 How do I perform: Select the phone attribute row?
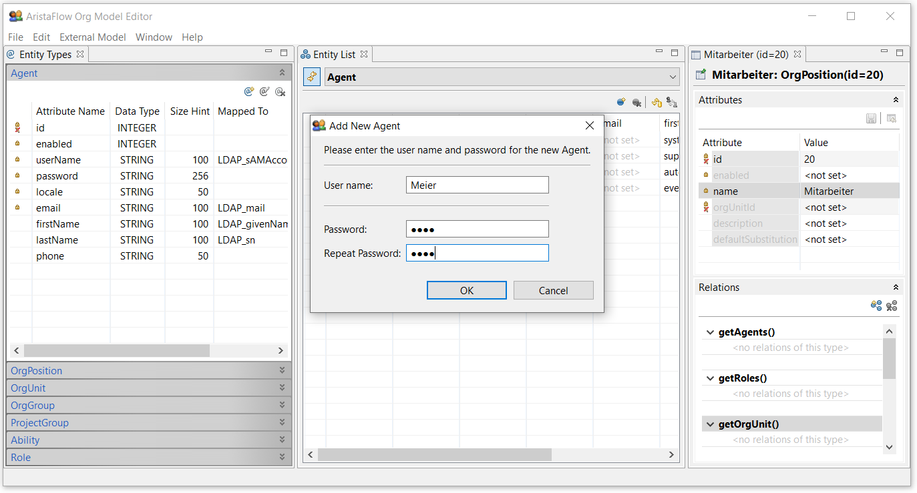(150, 256)
